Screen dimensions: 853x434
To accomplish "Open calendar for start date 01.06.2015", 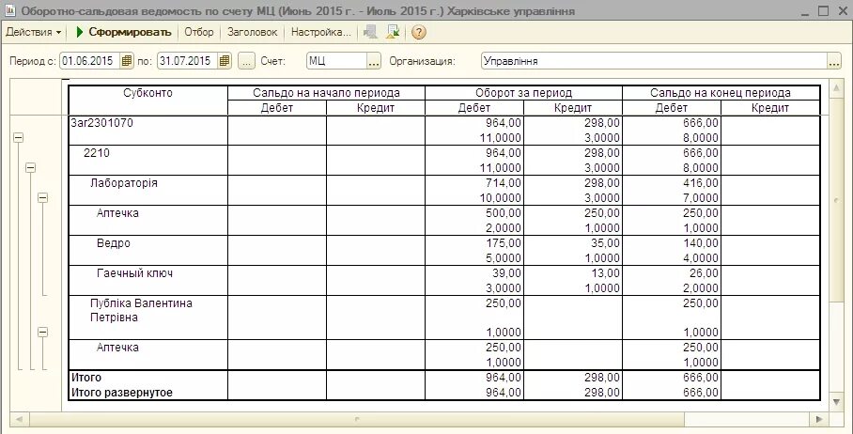I will pyautogui.click(x=127, y=61).
